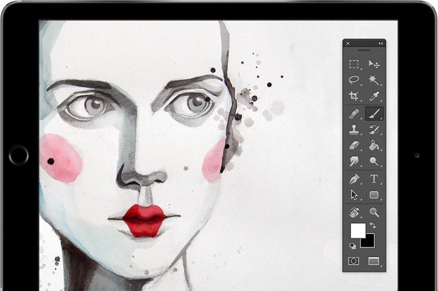The height and width of the screenshot is (291, 438).
Task: Toggle Quick Mask mode
Action: click(354, 261)
